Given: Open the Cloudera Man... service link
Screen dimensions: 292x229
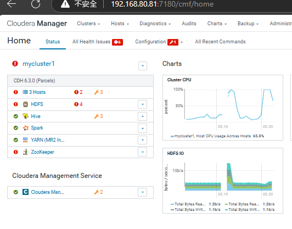Looking at the screenshot, I should pyautogui.click(x=48, y=192).
